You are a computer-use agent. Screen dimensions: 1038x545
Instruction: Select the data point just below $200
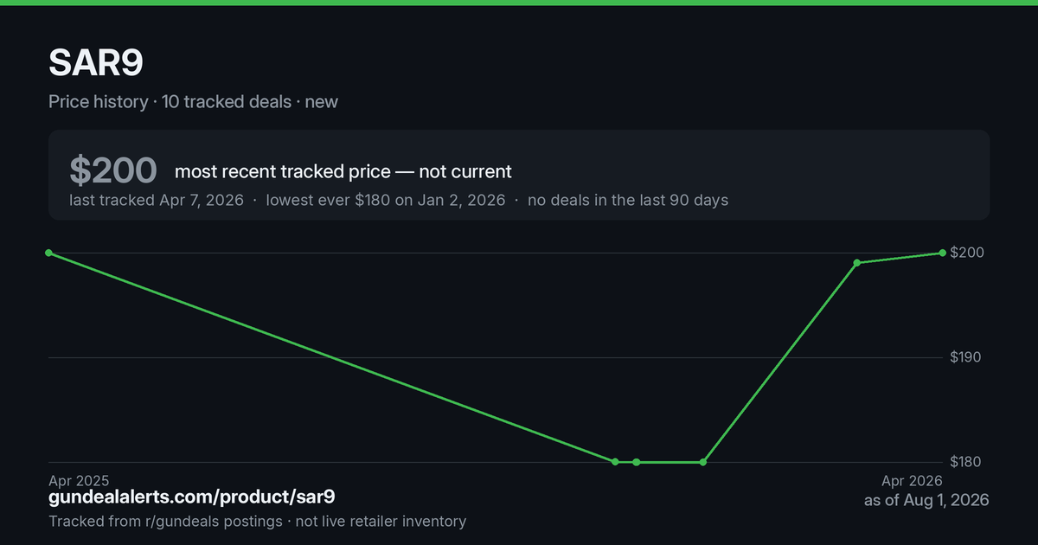click(x=857, y=263)
